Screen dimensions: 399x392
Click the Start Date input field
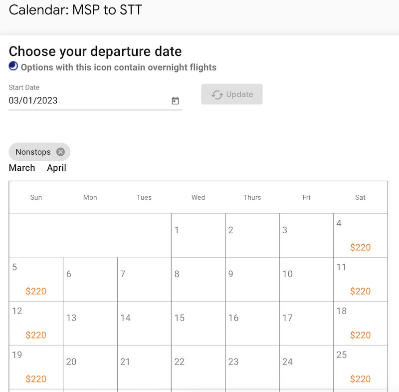[x=87, y=100]
